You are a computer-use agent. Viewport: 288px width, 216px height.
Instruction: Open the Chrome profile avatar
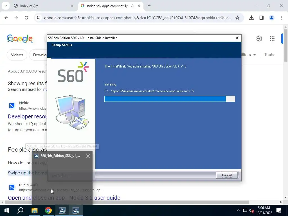click(272, 18)
